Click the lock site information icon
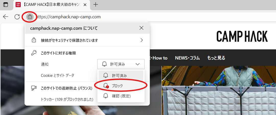The width and height of the screenshot is (276, 115). 30,17
